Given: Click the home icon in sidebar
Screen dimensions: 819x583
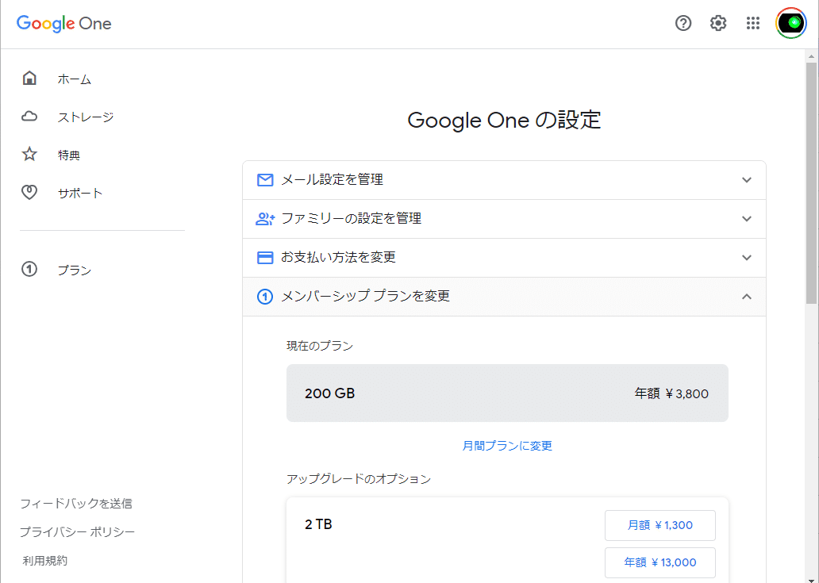Looking at the screenshot, I should 29,79.
